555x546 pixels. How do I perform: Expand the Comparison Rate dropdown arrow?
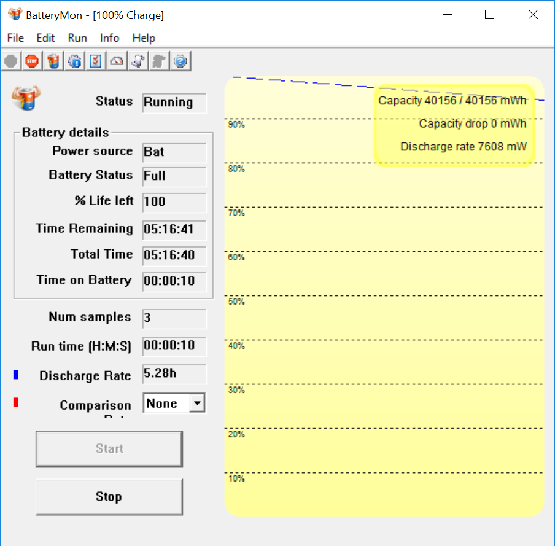(196, 404)
